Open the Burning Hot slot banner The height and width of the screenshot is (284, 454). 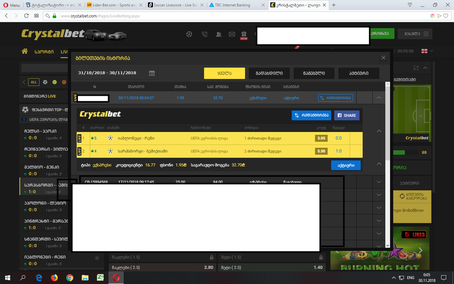tap(380, 248)
